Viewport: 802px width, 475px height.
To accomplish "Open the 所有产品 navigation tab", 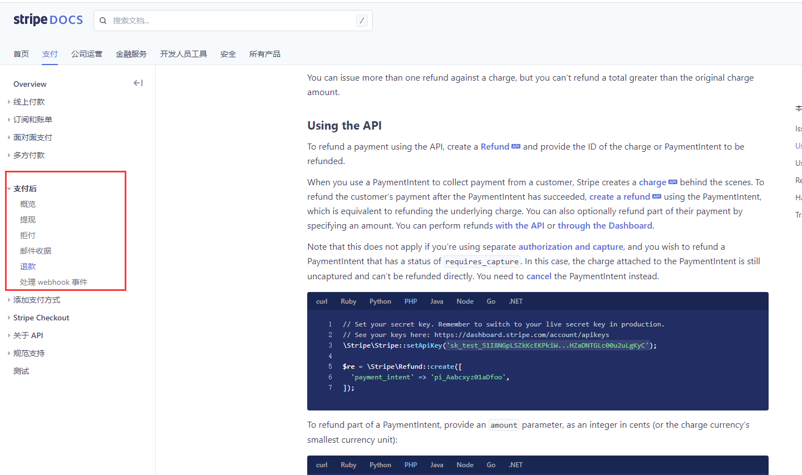I will tap(265, 54).
